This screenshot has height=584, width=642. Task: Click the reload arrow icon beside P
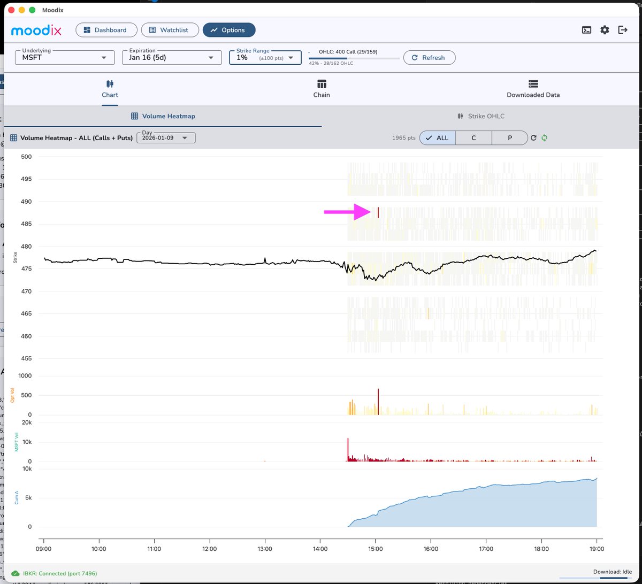(533, 138)
